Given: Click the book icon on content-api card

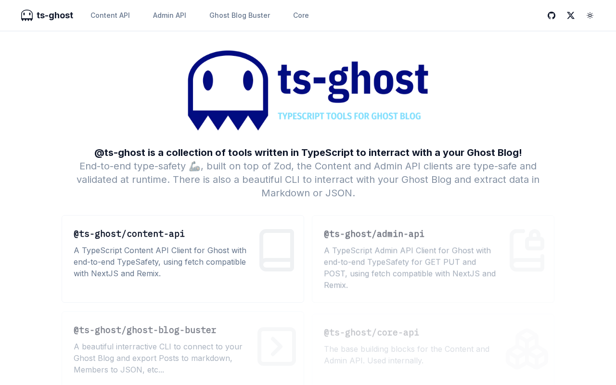Looking at the screenshot, I should click(277, 250).
